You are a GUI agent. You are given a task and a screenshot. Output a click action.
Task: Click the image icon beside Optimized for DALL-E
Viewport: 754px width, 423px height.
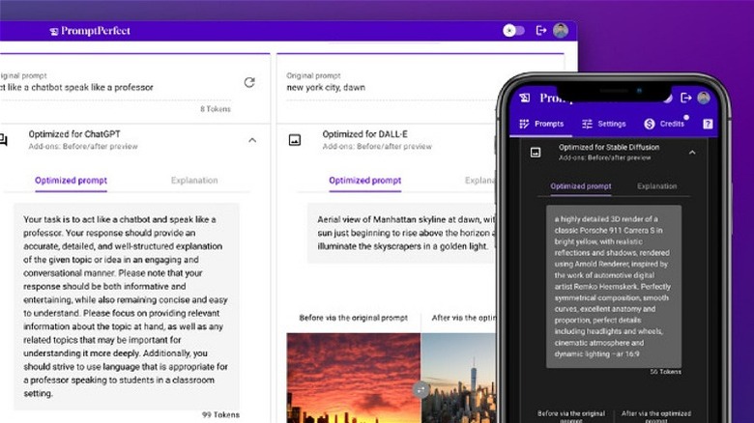click(295, 140)
